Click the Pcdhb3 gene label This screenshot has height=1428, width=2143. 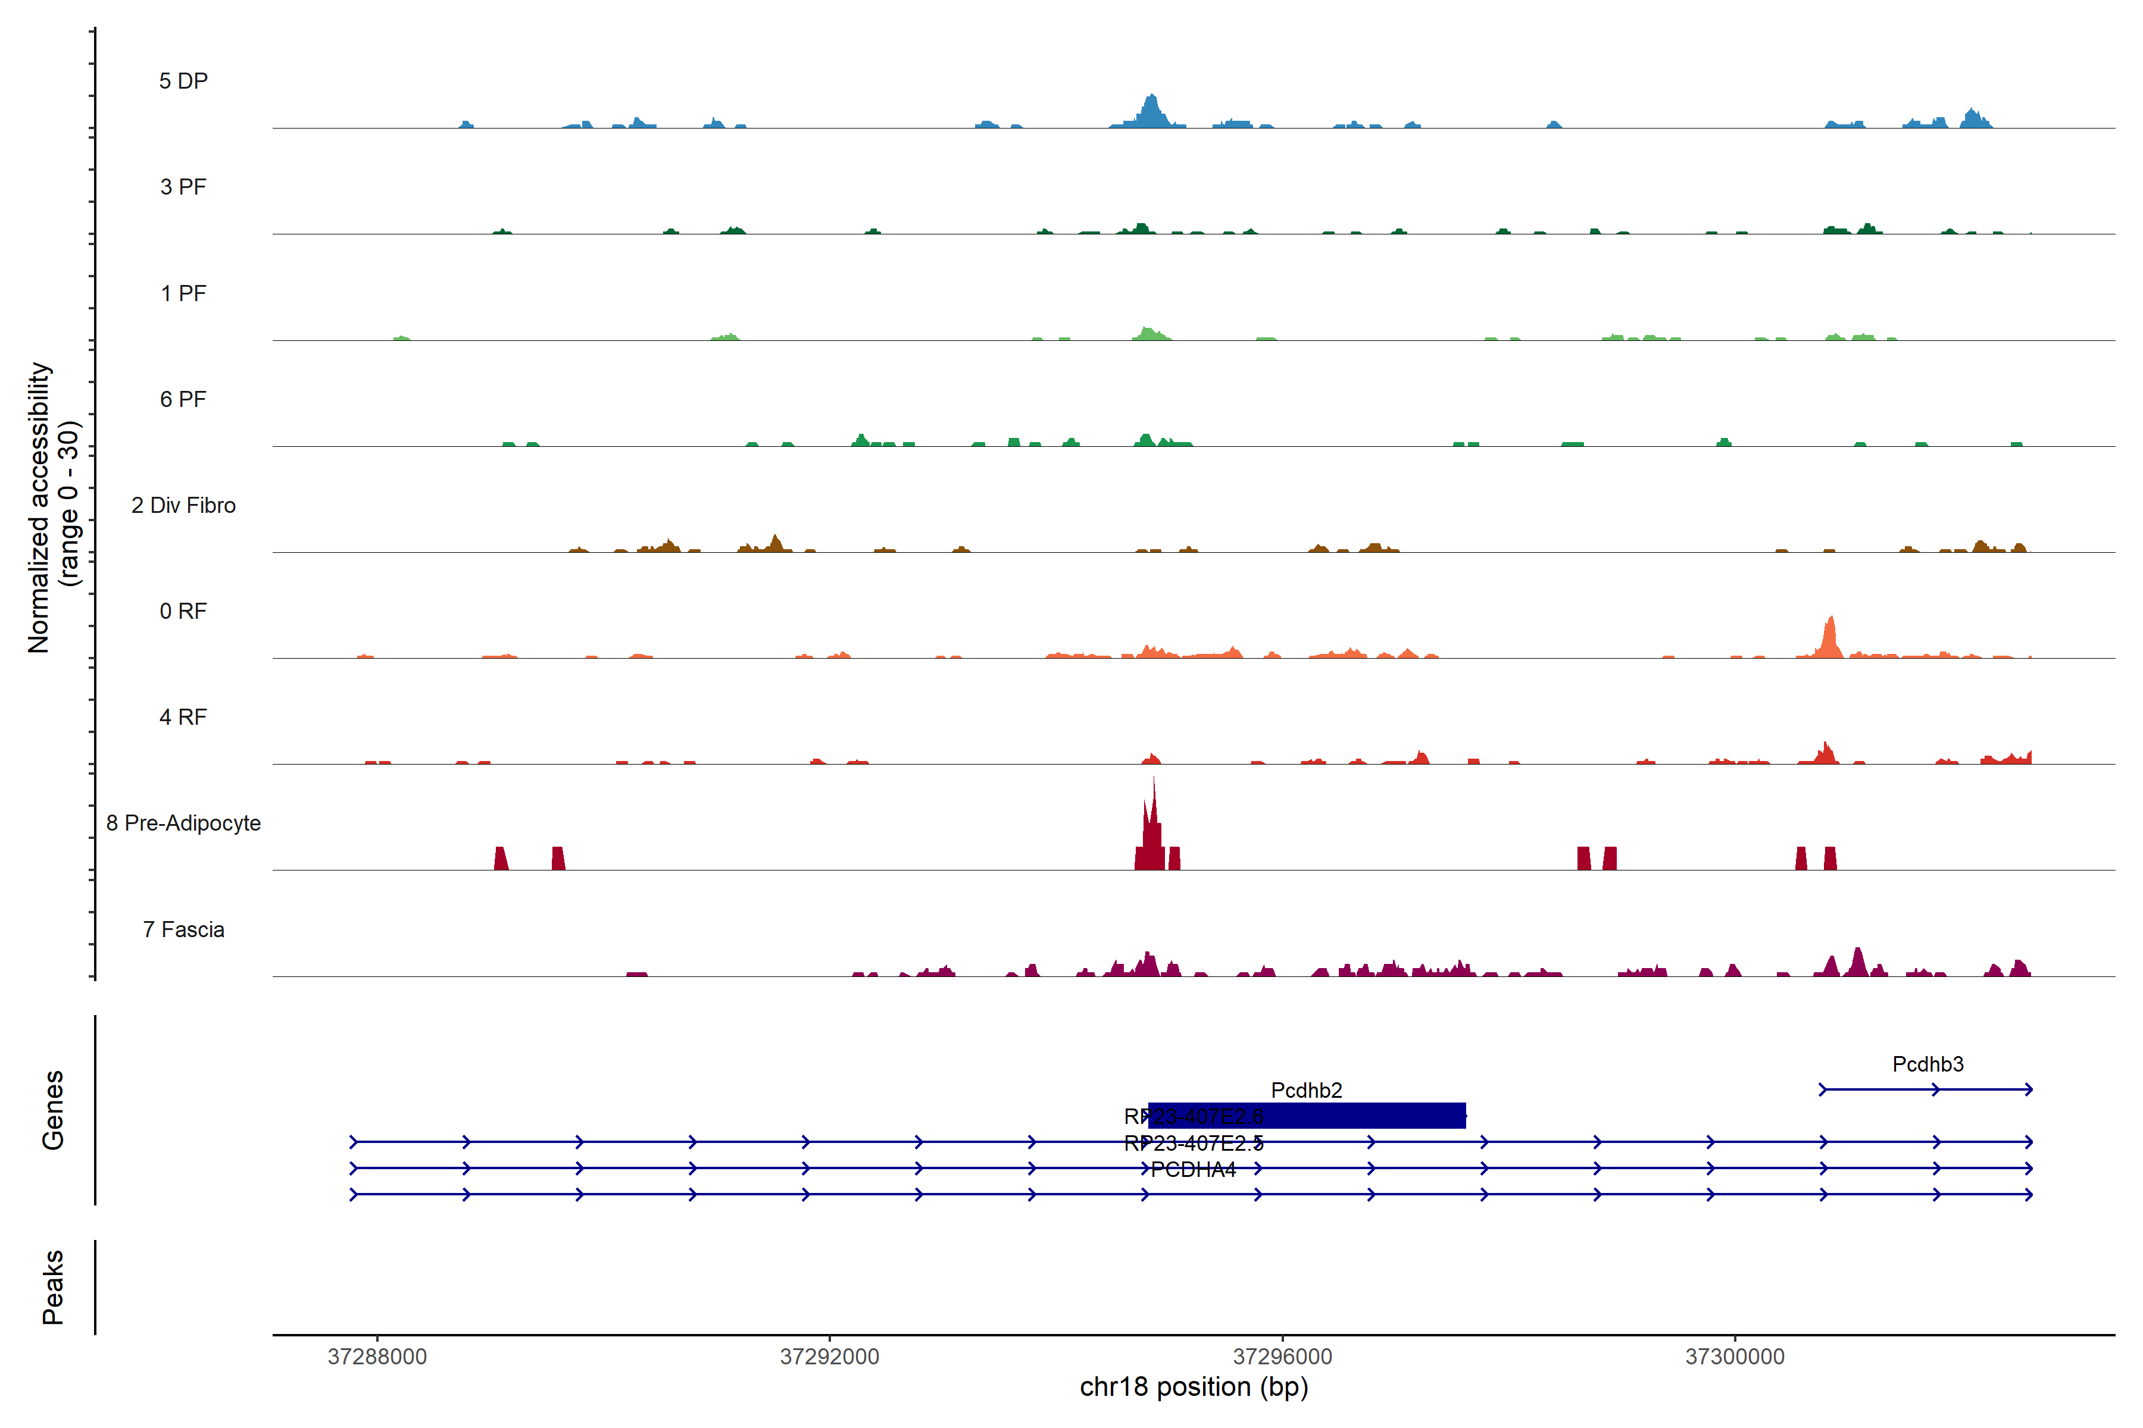1928,1064
